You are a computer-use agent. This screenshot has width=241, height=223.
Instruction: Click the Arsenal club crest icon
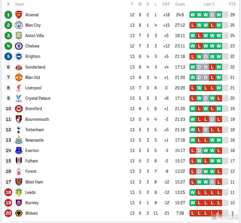pos(19,15)
